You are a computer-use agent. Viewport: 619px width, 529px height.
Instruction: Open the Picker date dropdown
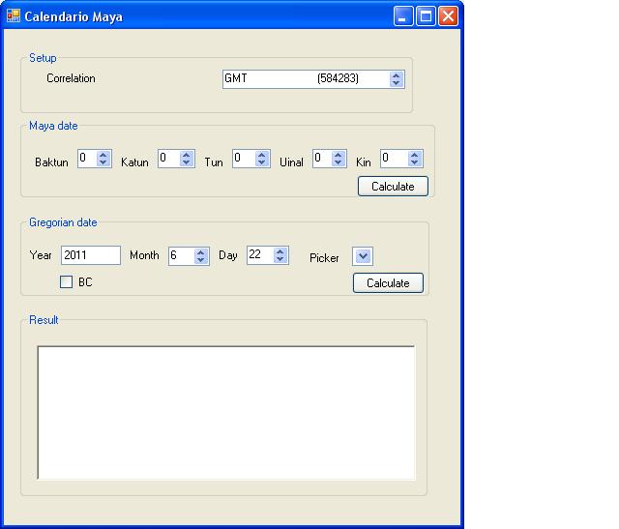click(363, 256)
